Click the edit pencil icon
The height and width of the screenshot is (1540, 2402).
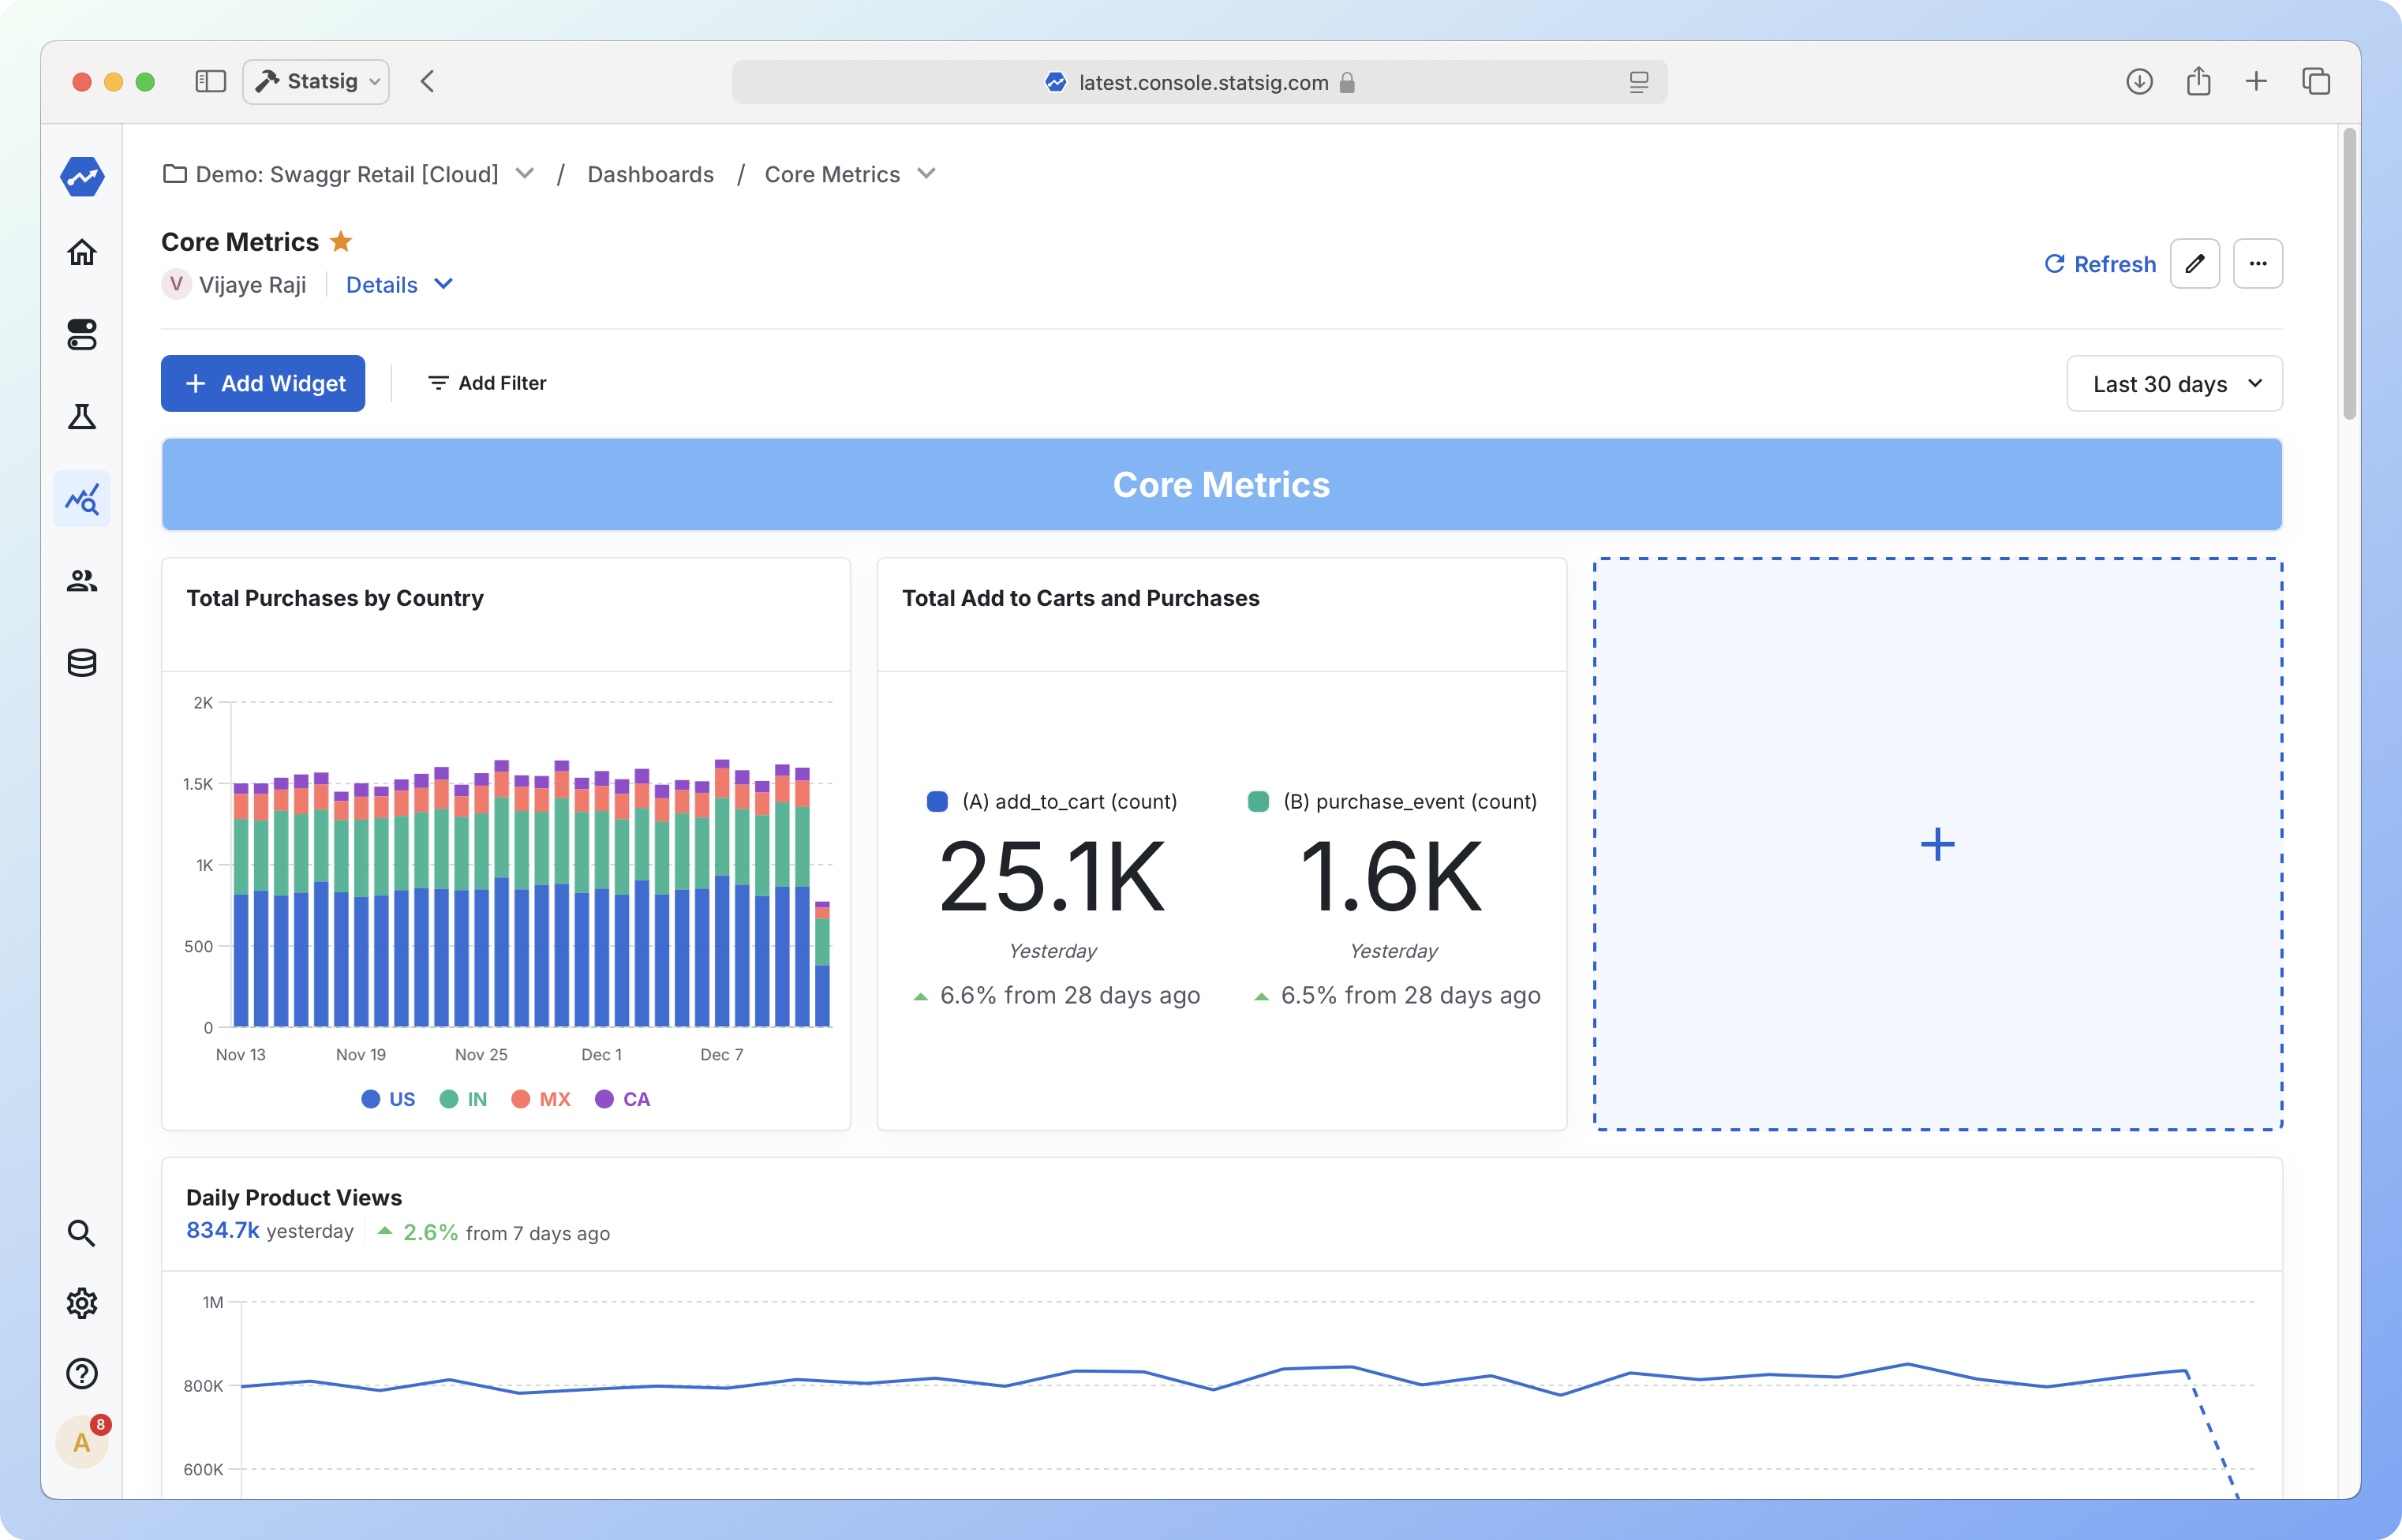(x=2195, y=264)
